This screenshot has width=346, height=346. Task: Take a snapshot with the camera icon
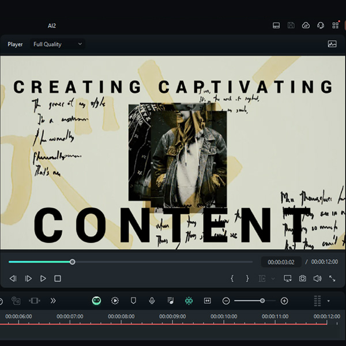303,279
